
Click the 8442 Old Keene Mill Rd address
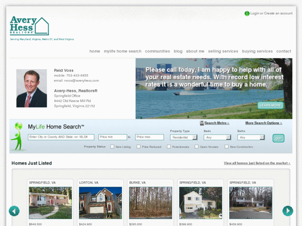pos(72,101)
